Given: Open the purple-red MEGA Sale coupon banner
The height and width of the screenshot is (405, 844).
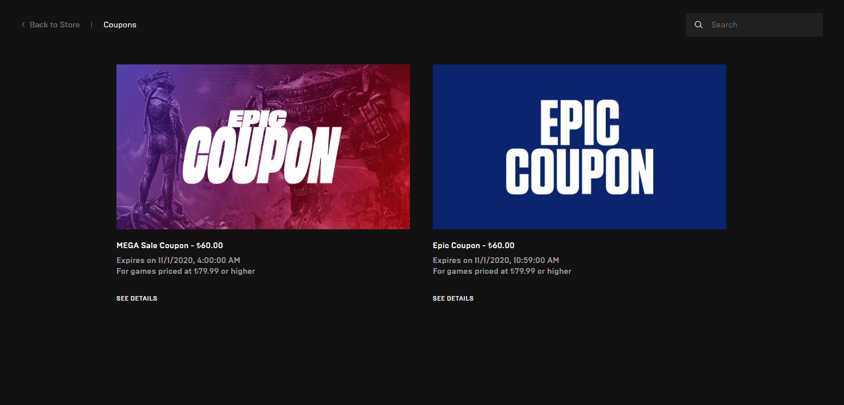Looking at the screenshot, I should [x=263, y=147].
